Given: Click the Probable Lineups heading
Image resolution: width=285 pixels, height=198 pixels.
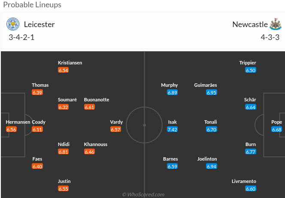Looking at the screenshot, I should coord(32,5).
